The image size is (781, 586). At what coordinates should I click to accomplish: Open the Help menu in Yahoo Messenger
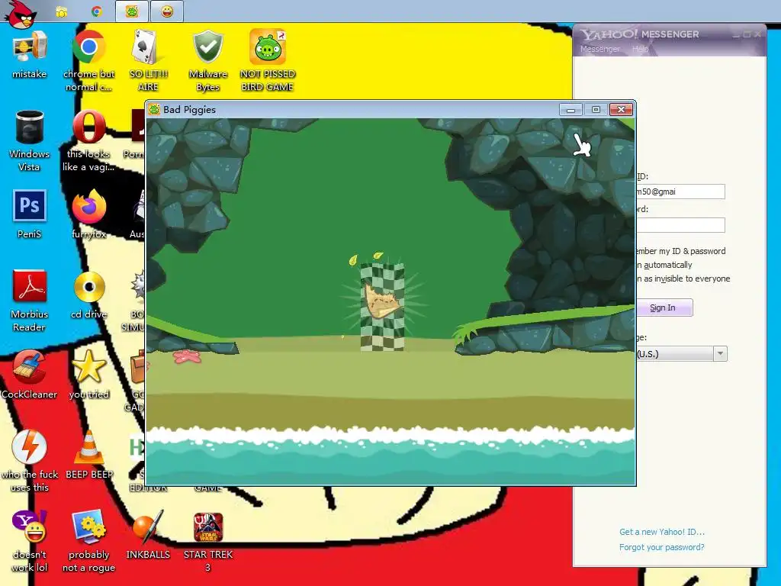pos(640,49)
